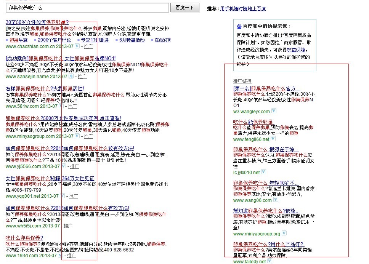
Task: Click the sidebar URL www.minyaogroup.org
Action: tap(257, 234)
